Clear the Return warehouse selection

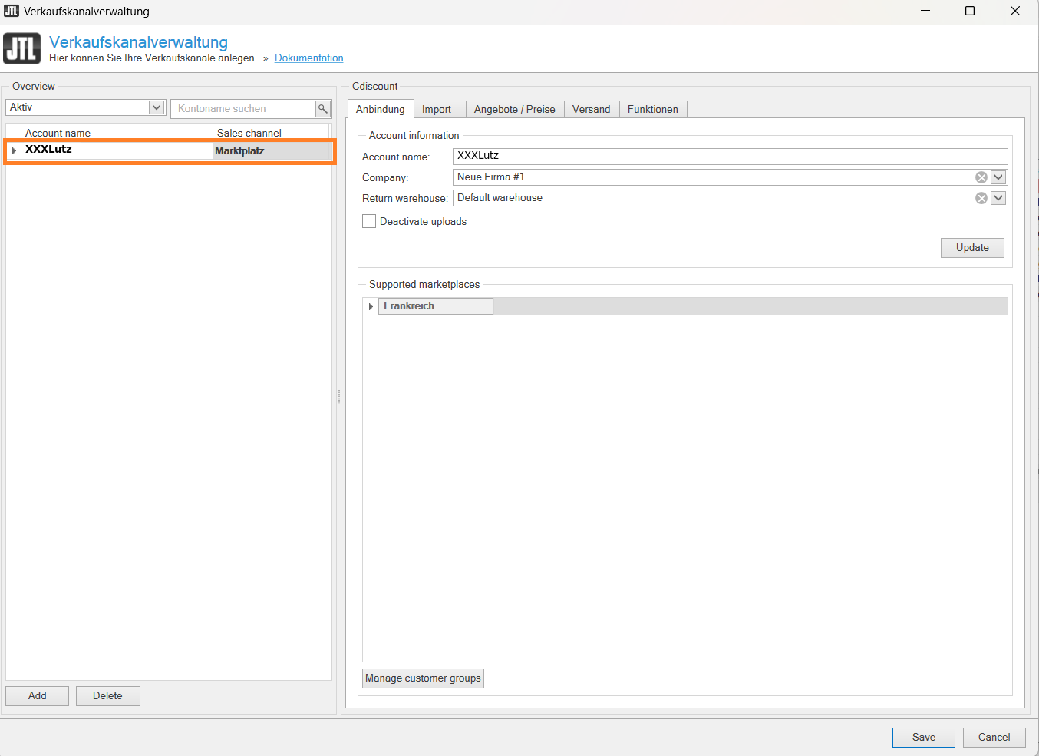point(981,198)
